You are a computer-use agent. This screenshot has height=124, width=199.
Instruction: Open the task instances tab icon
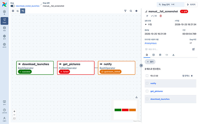pos(147,55)
